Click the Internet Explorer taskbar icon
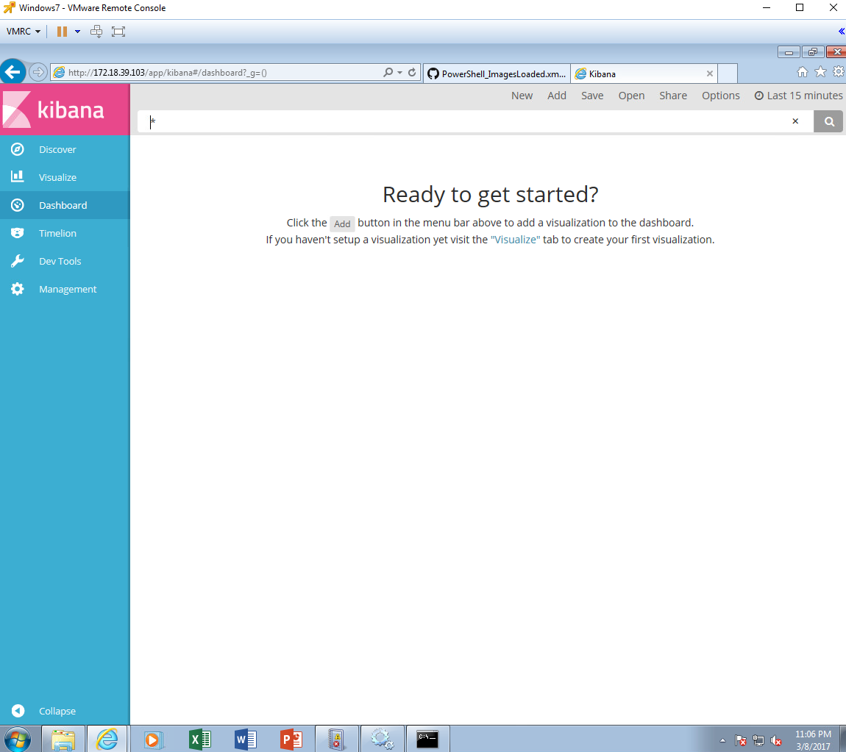Image resolution: width=846 pixels, height=752 pixels. pos(107,739)
